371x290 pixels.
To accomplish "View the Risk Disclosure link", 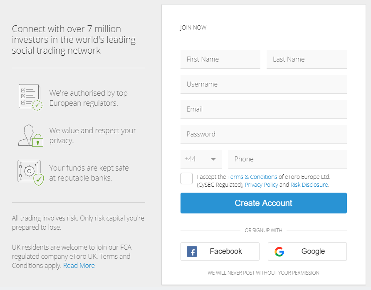I will pyautogui.click(x=309, y=185).
